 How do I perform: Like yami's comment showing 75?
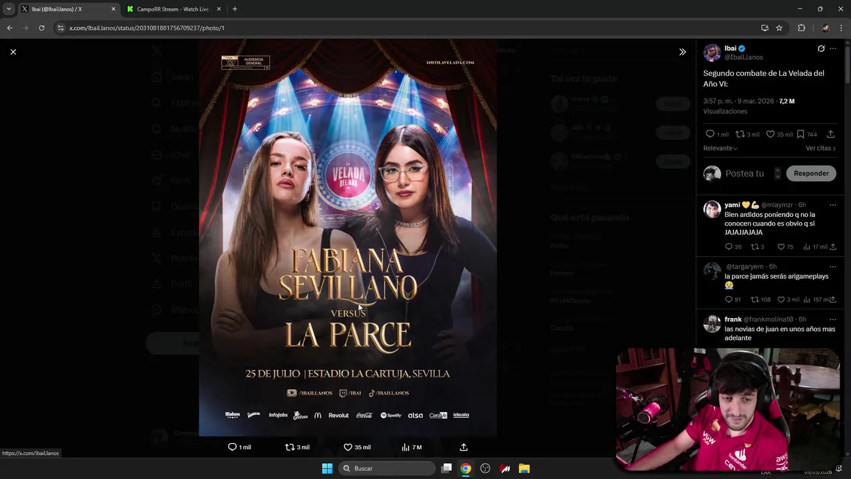pyautogui.click(x=781, y=247)
